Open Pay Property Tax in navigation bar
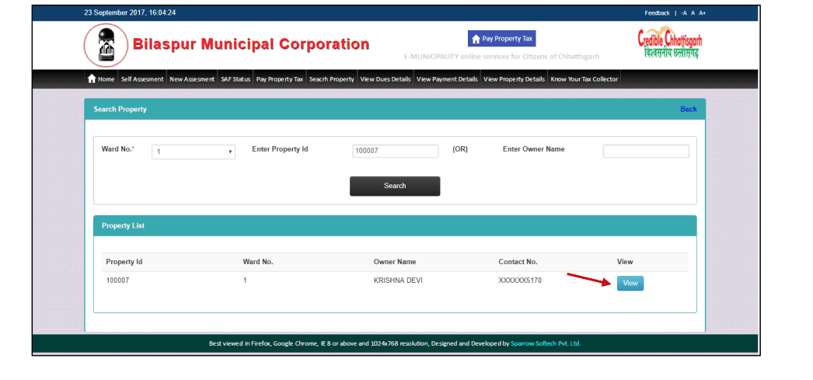 280,79
